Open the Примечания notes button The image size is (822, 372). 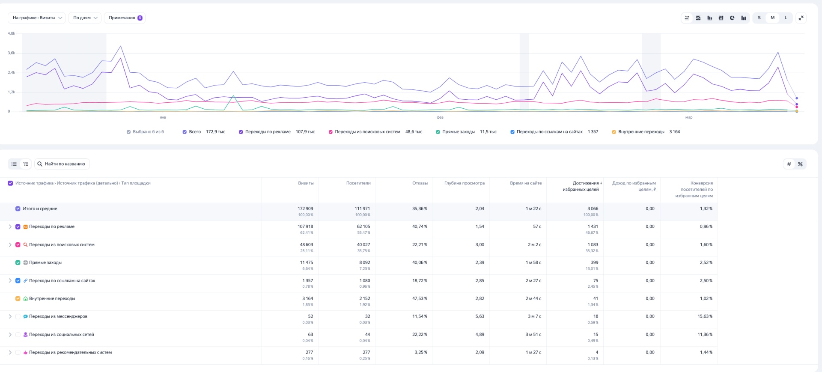coord(125,18)
